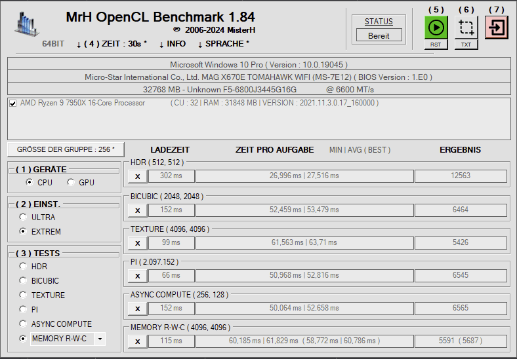Click the ASYNC COMPUTE load time 152 ms
The width and height of the screenshot is (517, 359).
click(x=171, y=309)
